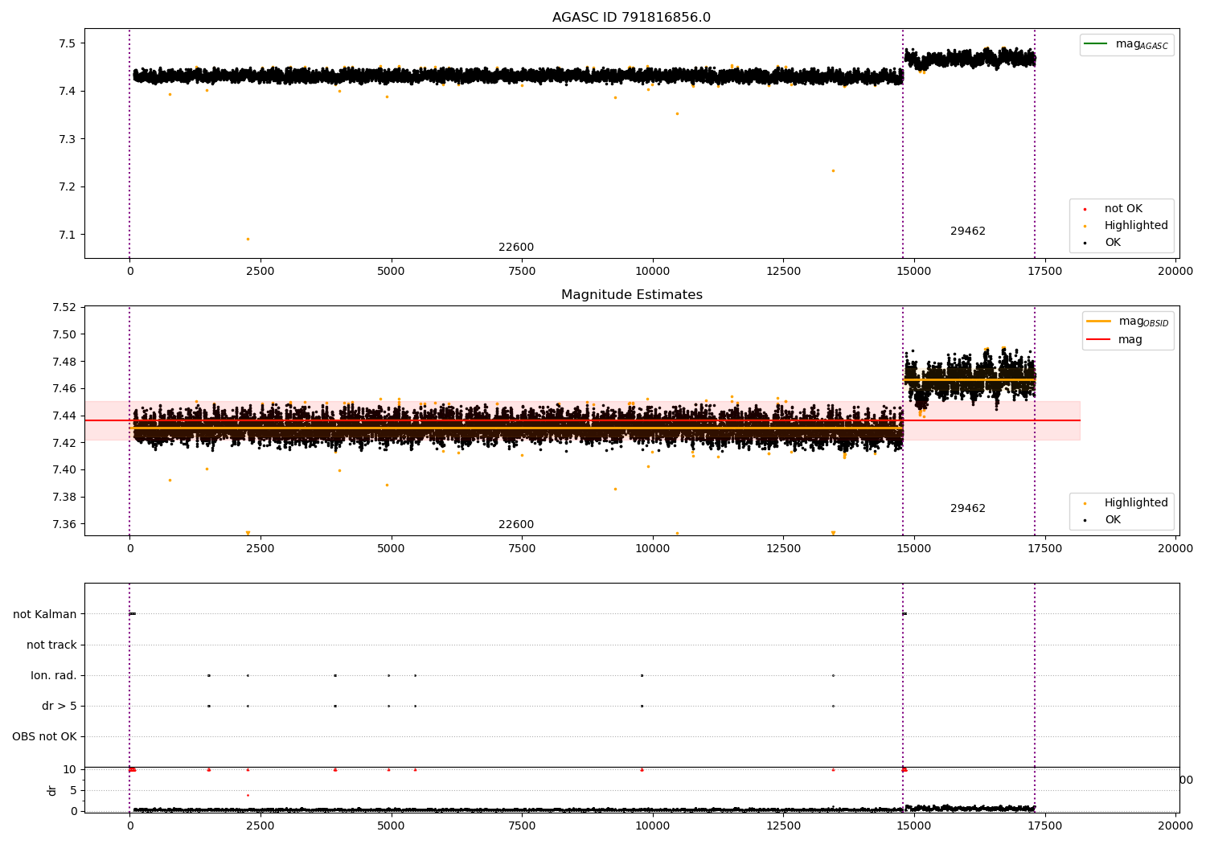Click the 7.44 tick on the middle plot
The width and height of the screenshot is (1206, 844).
[x=64, y=416]
